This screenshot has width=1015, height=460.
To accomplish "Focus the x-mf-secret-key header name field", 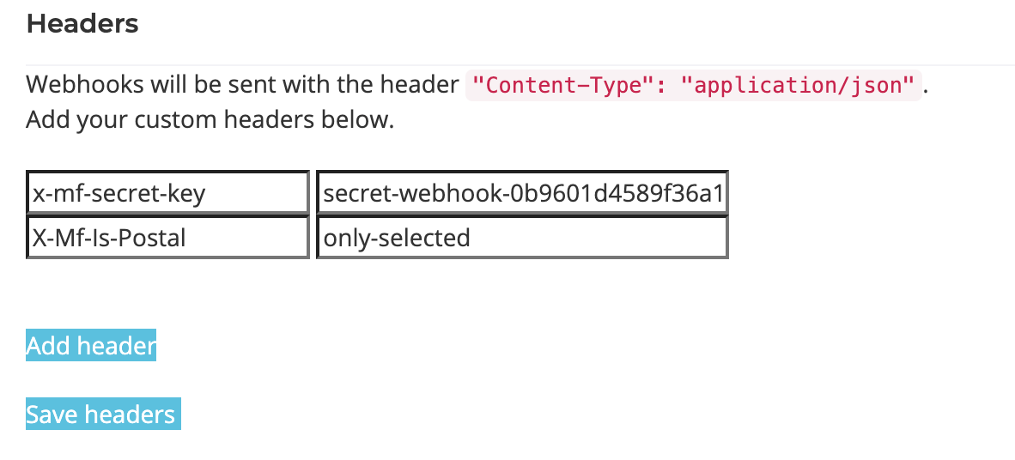I will [x=167, y=193].
